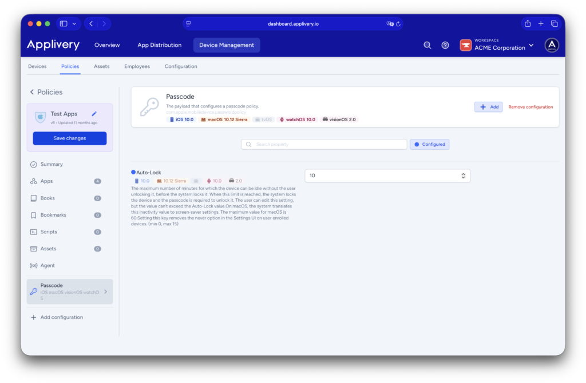586x383 pixels.
Task: Toggle the blue Auto-Lock configured dot
Action: (133, 172)
